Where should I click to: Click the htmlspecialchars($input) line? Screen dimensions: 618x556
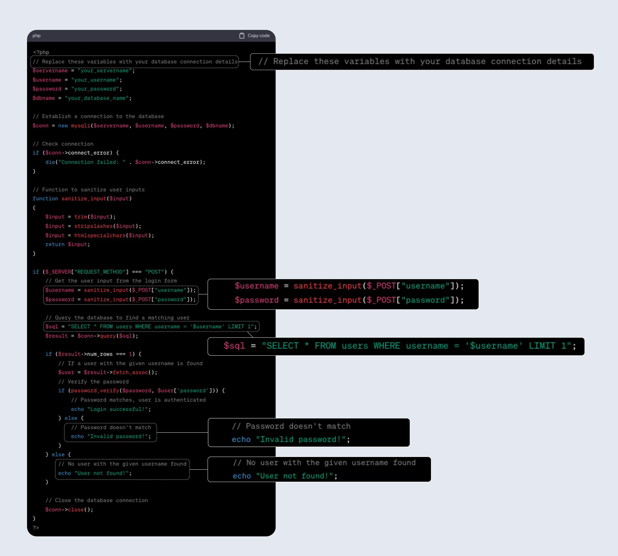[100, 235]
